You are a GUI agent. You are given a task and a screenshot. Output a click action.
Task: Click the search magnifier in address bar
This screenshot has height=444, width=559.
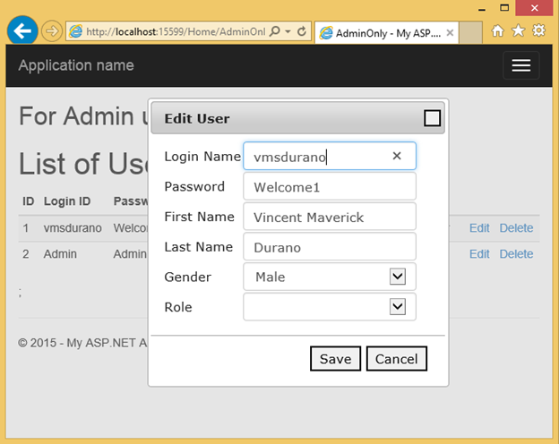[275, 31]
